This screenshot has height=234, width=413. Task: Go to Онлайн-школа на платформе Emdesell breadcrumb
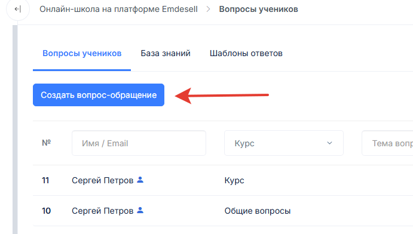118,9
